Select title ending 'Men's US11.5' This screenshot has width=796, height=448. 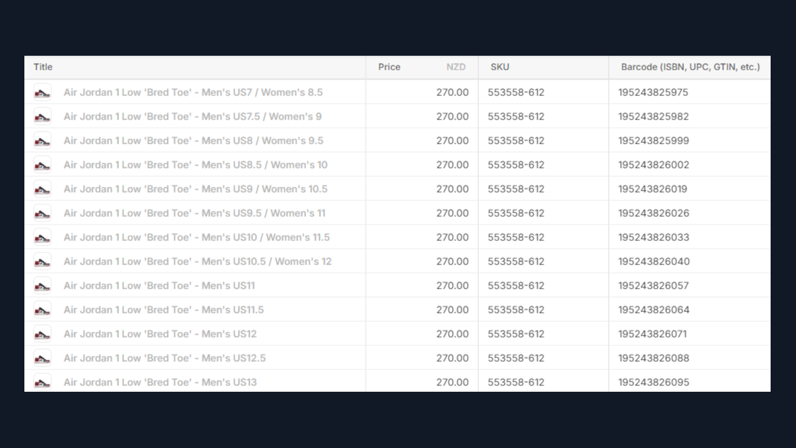pos(164,310)
